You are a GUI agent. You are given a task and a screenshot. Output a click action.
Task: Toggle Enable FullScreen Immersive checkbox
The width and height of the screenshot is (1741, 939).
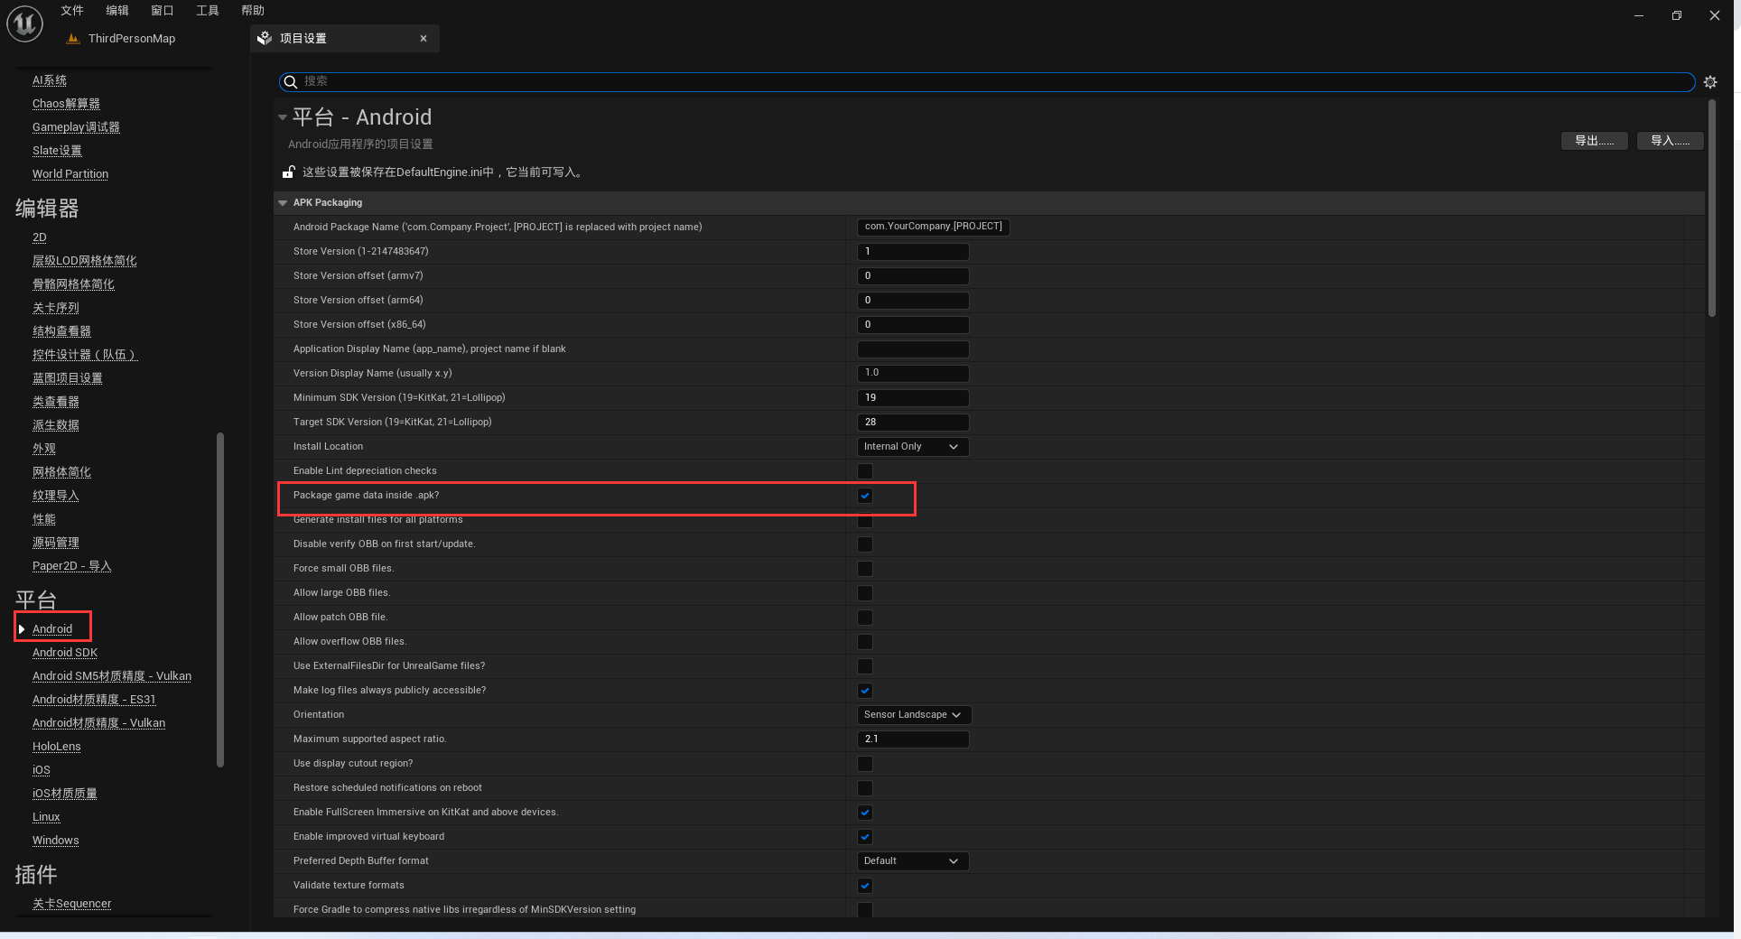865,813
